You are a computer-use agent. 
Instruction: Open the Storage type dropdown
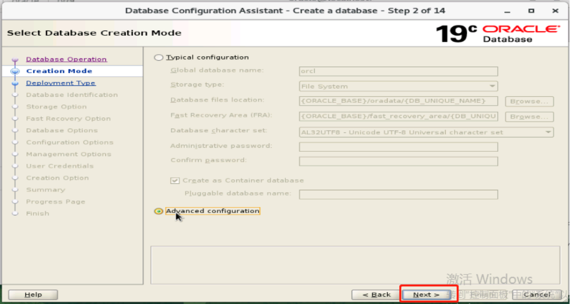(399, 86)
